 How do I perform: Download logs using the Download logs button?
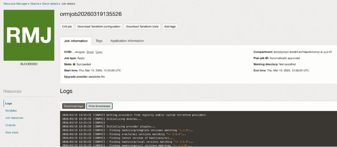(x=73, y=106)
